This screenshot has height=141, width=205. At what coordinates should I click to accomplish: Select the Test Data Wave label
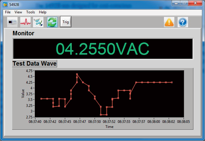tap(34, 64)
